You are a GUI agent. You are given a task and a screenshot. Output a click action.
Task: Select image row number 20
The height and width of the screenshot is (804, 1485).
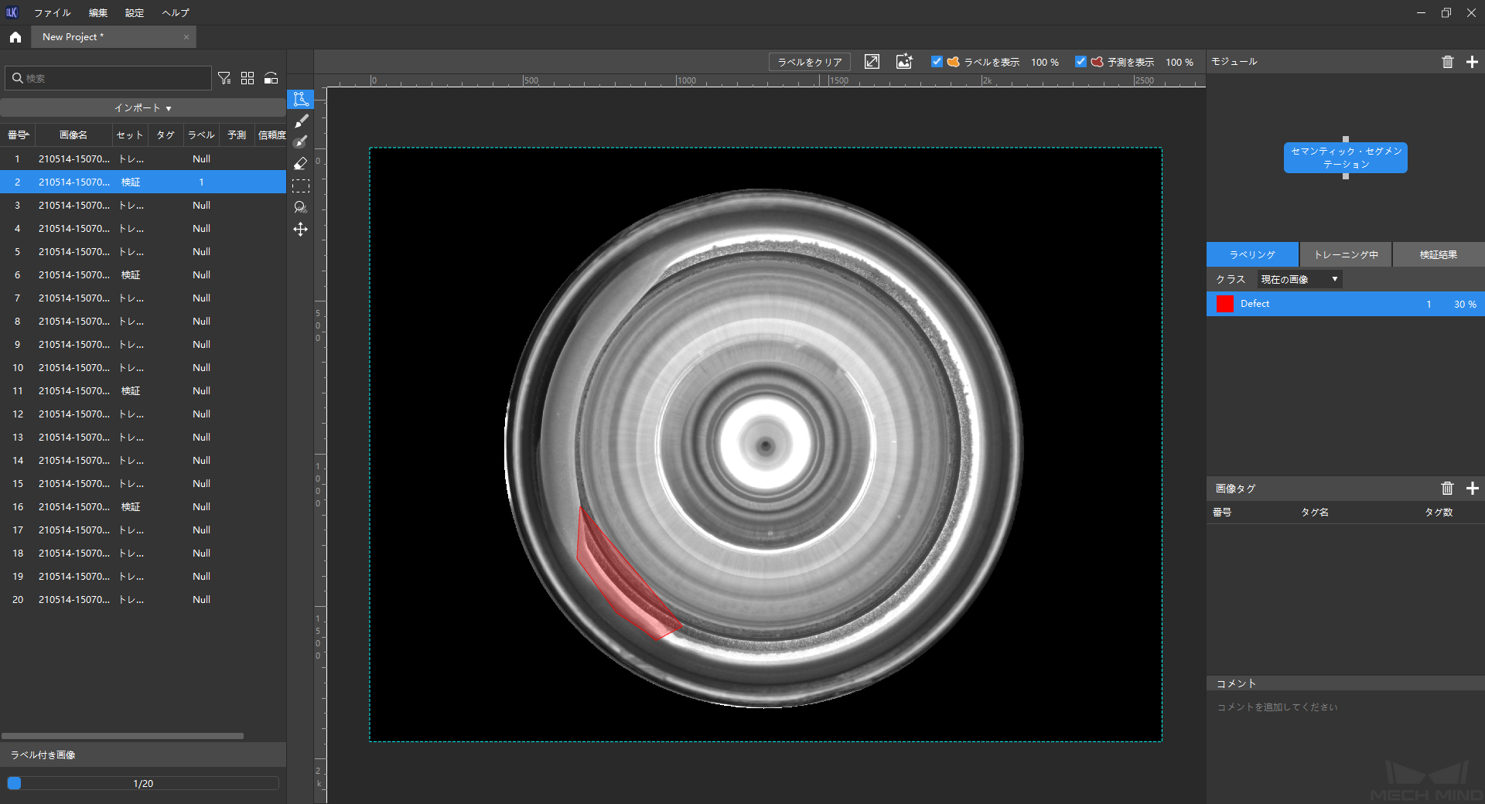point(143,599)
